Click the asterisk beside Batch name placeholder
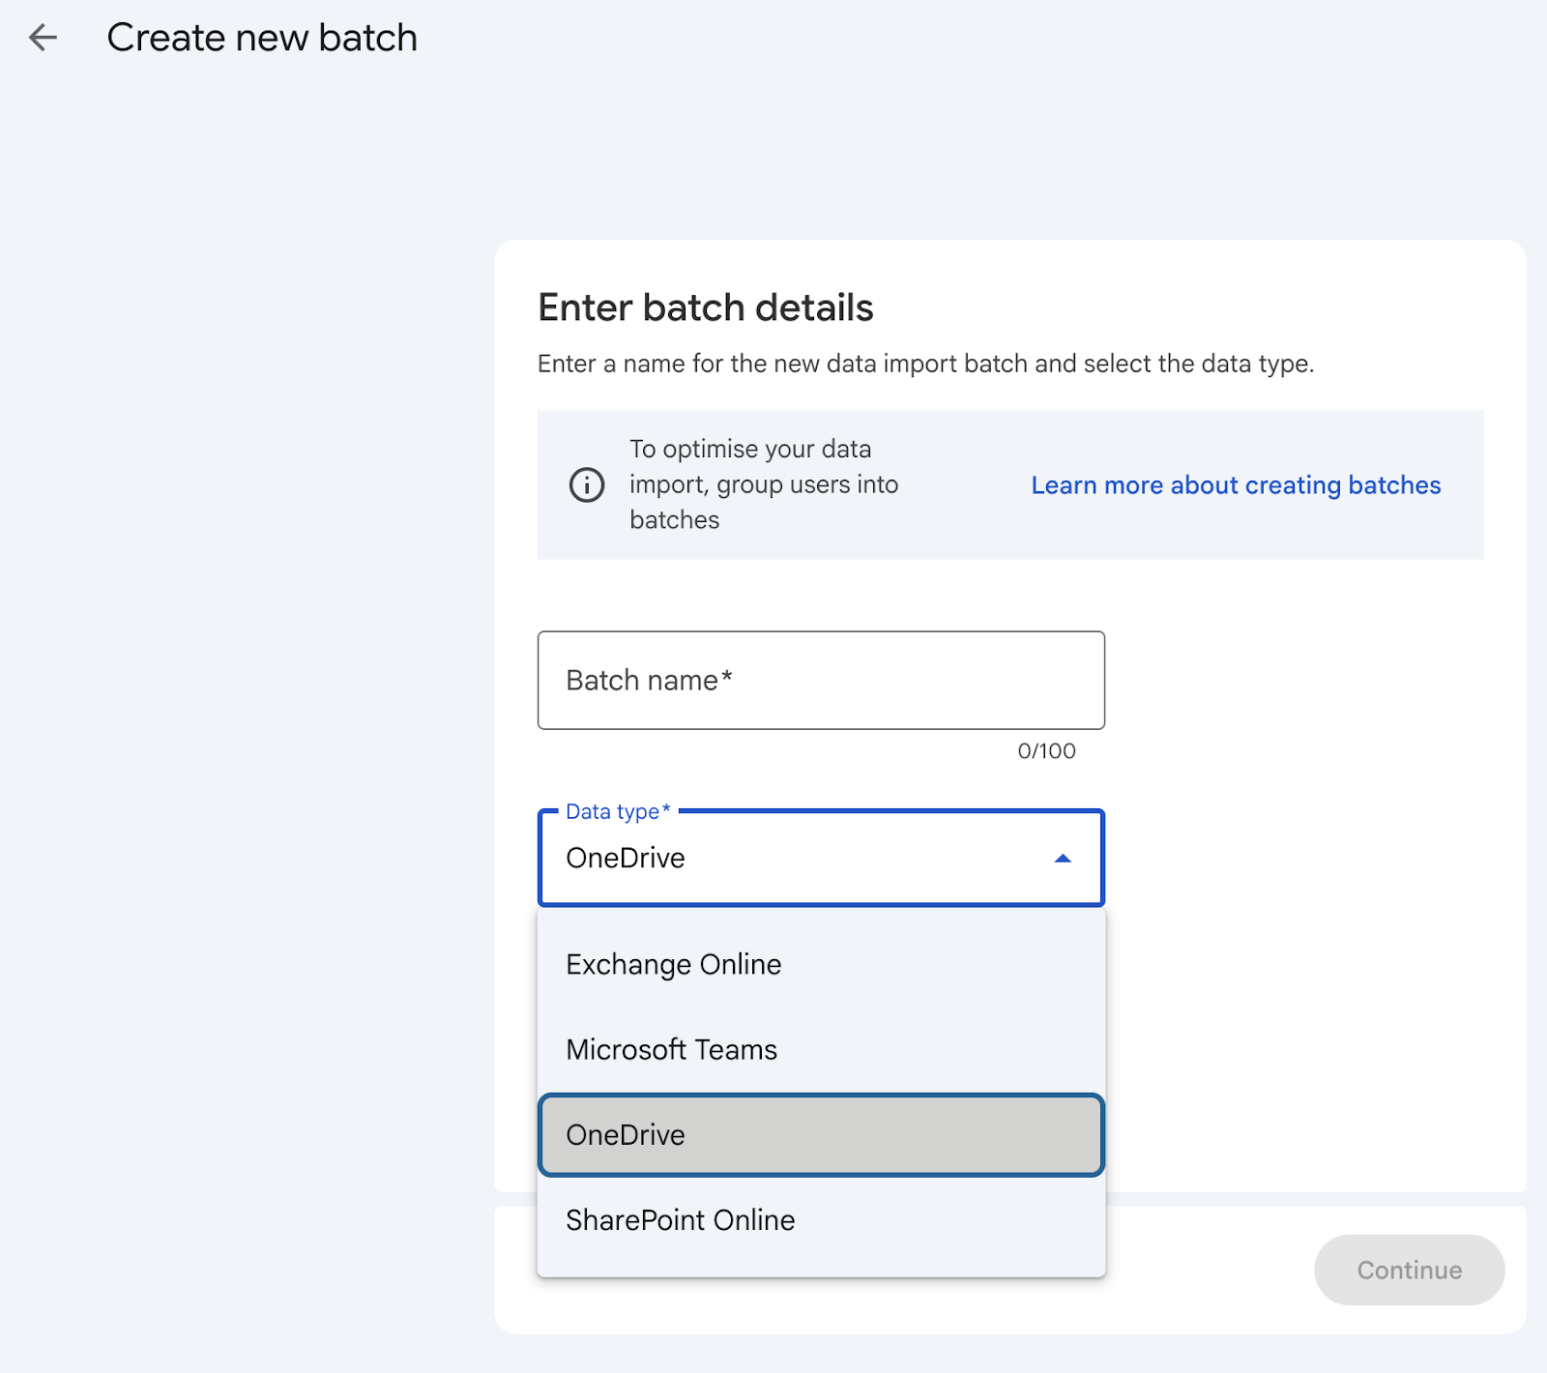Image resolution: width=1547 pixels, height=1373 pixels. tap(727, 677)
